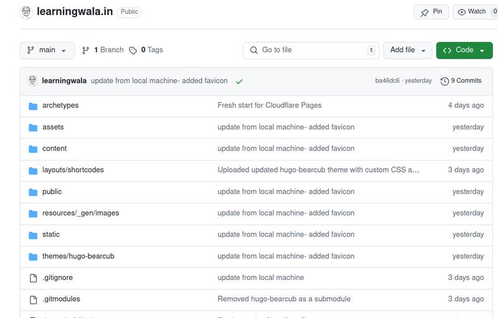Open the commit message in the themes/hugo-bearcub row
Screen dimensions: 498x318
click(286, 256)
